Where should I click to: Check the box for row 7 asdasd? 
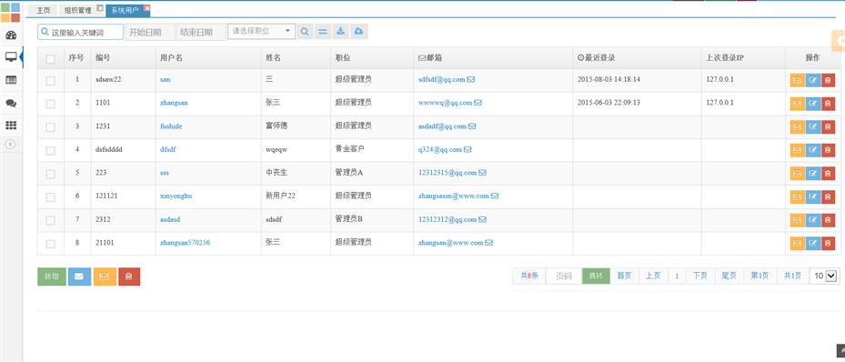51,220
